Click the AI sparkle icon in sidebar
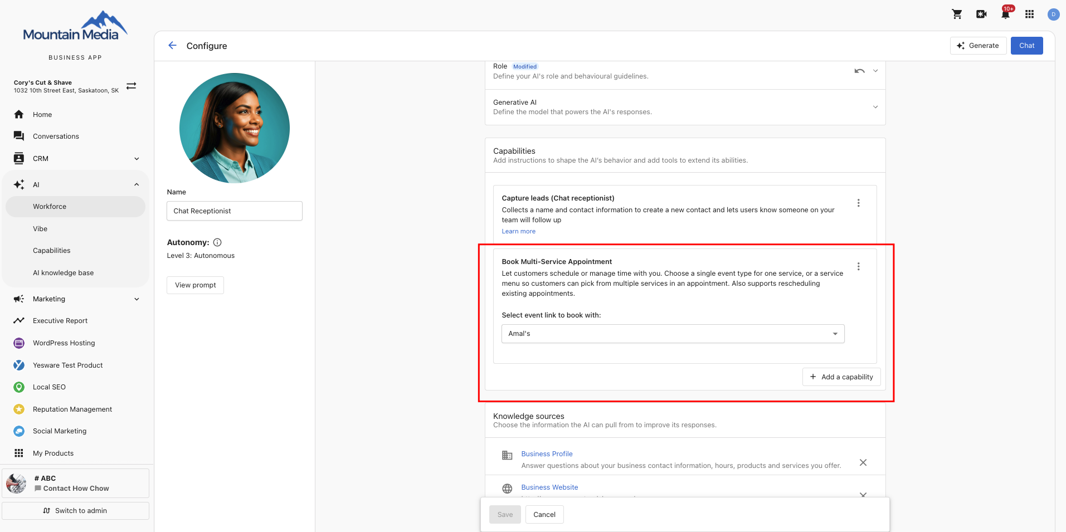1066x532 pixels. click(x=19, y=184)
